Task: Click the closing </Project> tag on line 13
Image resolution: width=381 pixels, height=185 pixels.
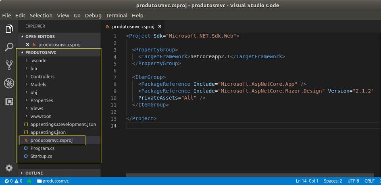Action: click(141, 119)
